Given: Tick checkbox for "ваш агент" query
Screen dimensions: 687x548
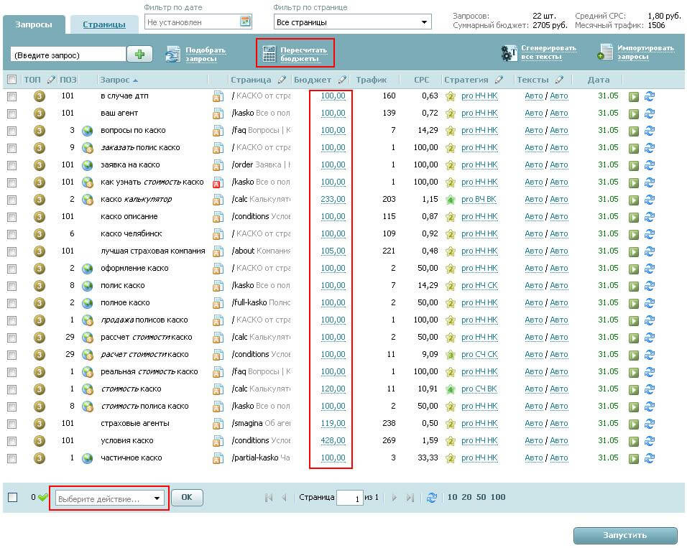Looking at the screenshot, I should (11, 113).
